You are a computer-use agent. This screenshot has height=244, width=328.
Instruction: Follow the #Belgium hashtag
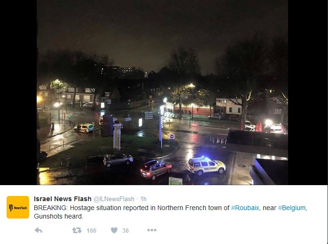click(292, 208)
